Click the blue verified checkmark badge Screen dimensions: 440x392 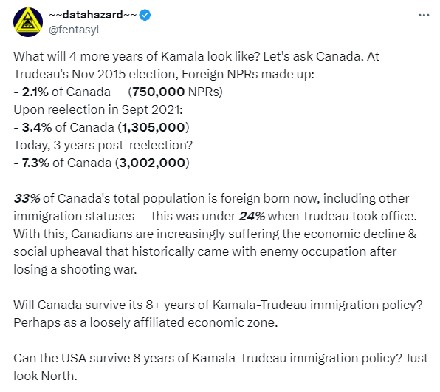coord(145,15)
